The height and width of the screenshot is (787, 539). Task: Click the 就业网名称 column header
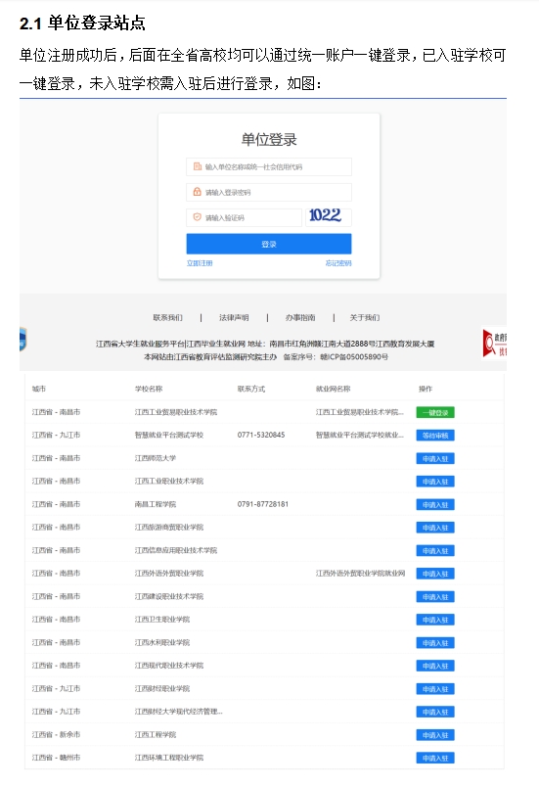point(333,389)
